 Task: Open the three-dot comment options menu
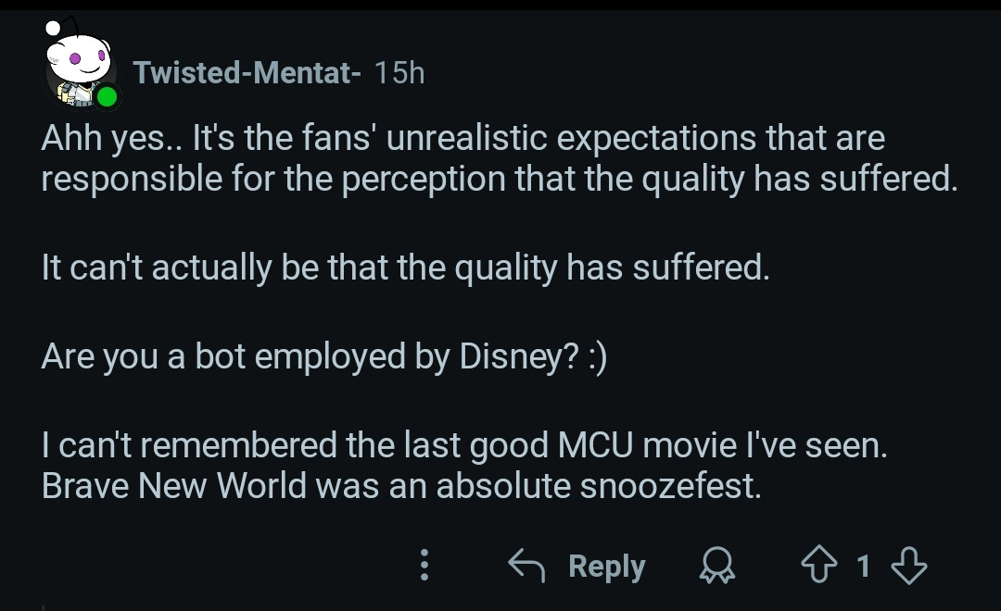pyautogui.click(x=424, y=565)
